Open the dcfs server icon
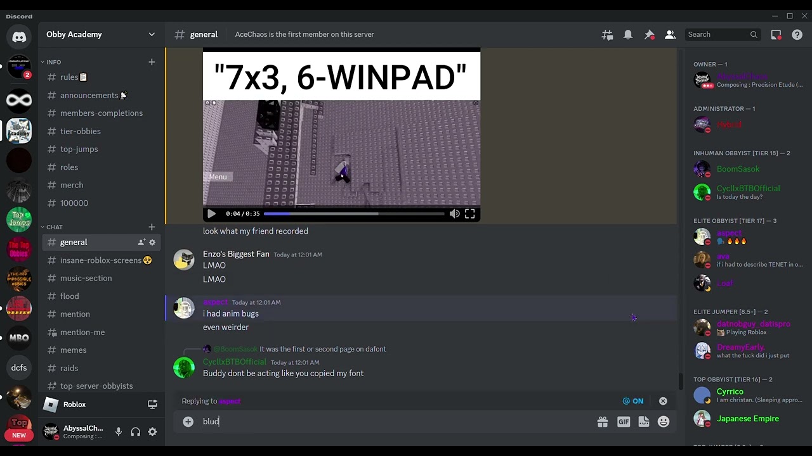 point(19,368)
